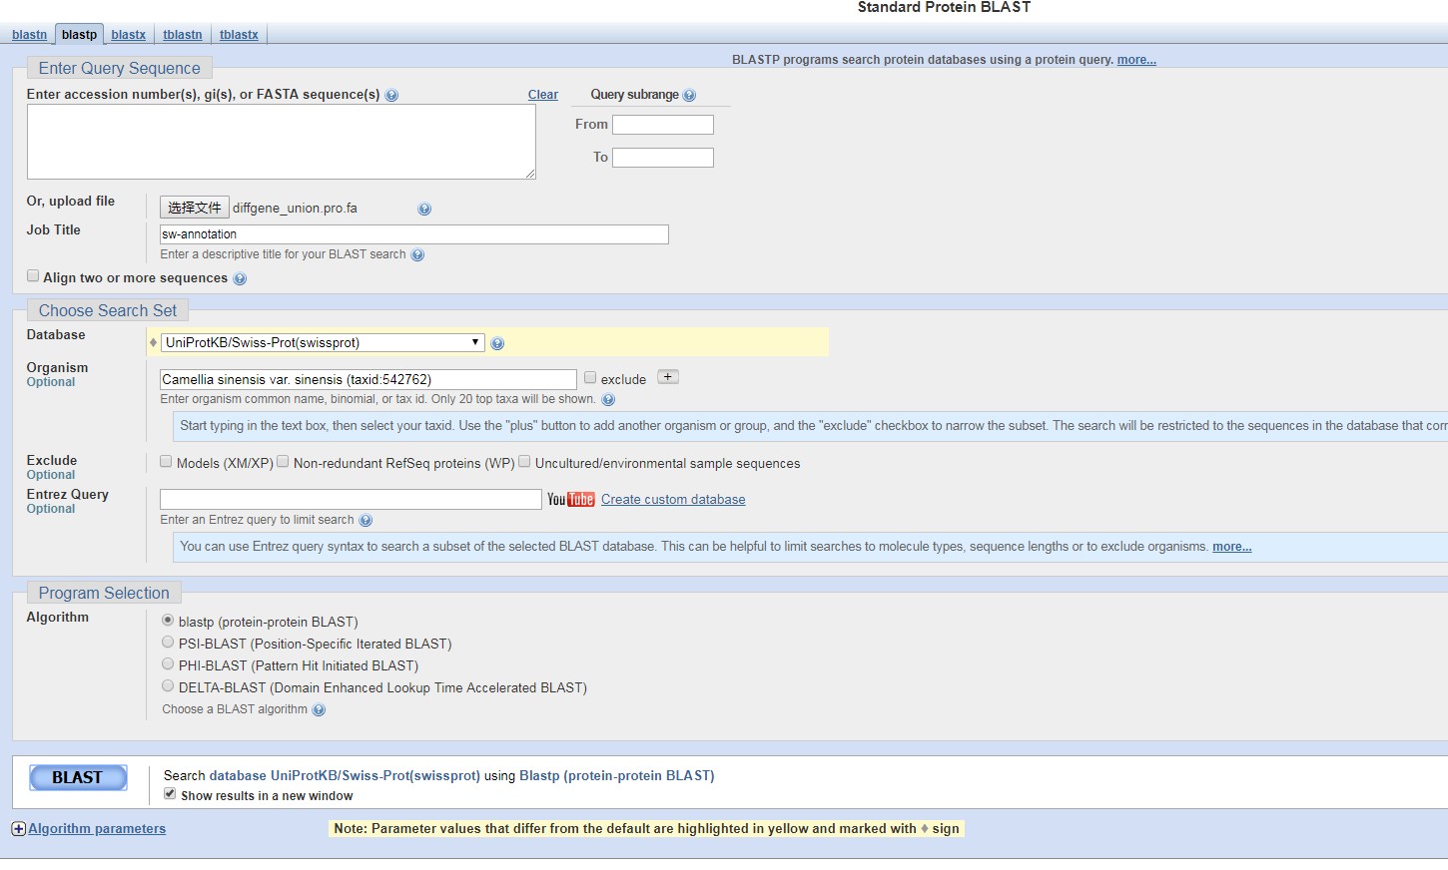Select PSI-BLAST algorithm radio

[168, 643]
